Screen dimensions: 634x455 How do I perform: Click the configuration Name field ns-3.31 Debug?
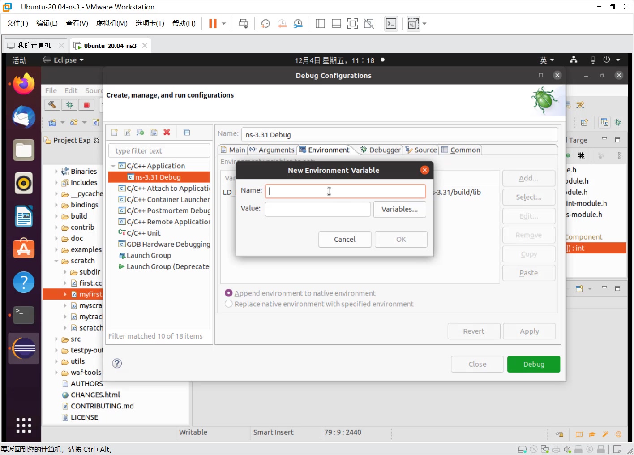click(x=399, y=135)
